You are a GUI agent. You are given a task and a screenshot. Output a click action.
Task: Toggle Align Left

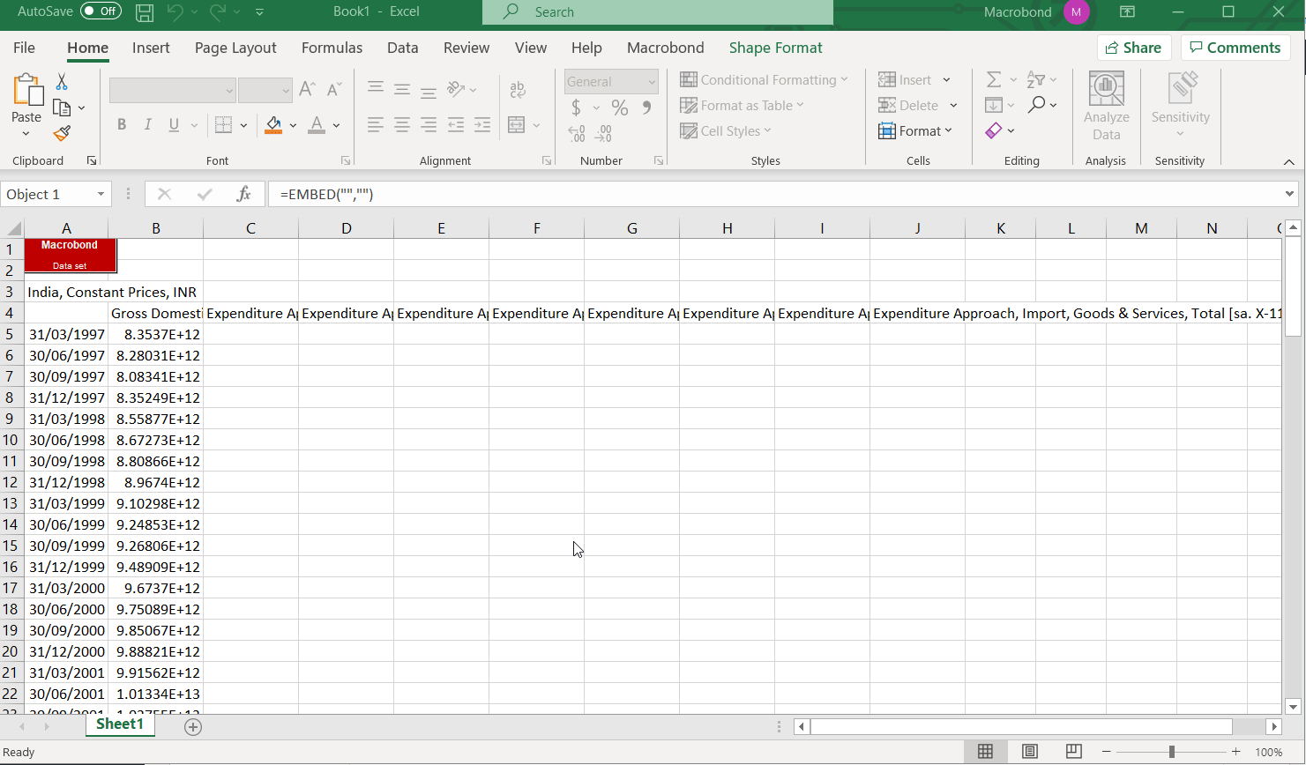(376, 125)
